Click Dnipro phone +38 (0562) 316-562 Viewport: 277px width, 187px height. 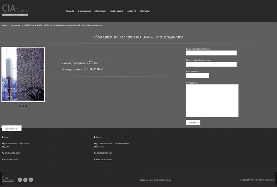[104, 160]
